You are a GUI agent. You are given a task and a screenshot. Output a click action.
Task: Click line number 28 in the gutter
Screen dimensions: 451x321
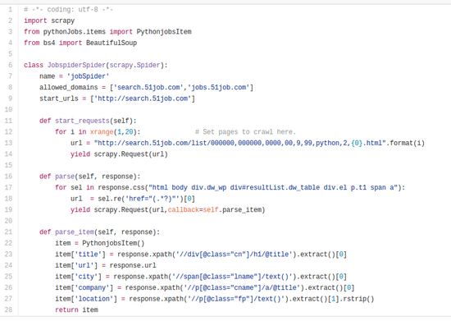(x=9, y=310)
